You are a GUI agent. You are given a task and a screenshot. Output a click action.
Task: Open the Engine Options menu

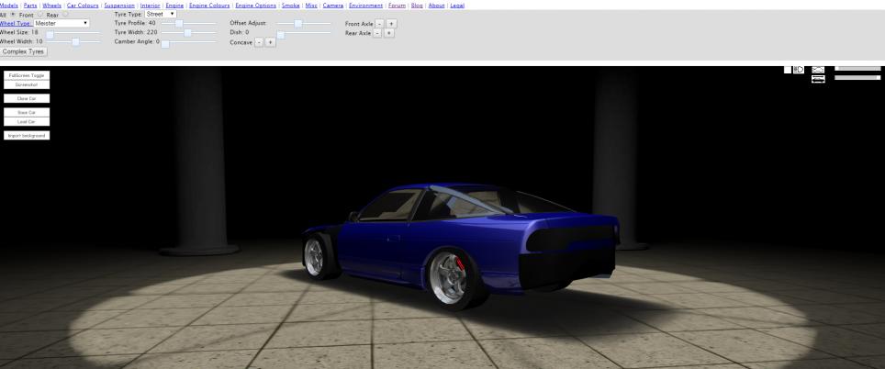pos(256,6)
